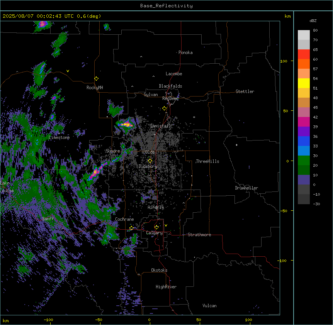
Task: Click the 0 tick on the bottom axis
Action: click(149, 320)
